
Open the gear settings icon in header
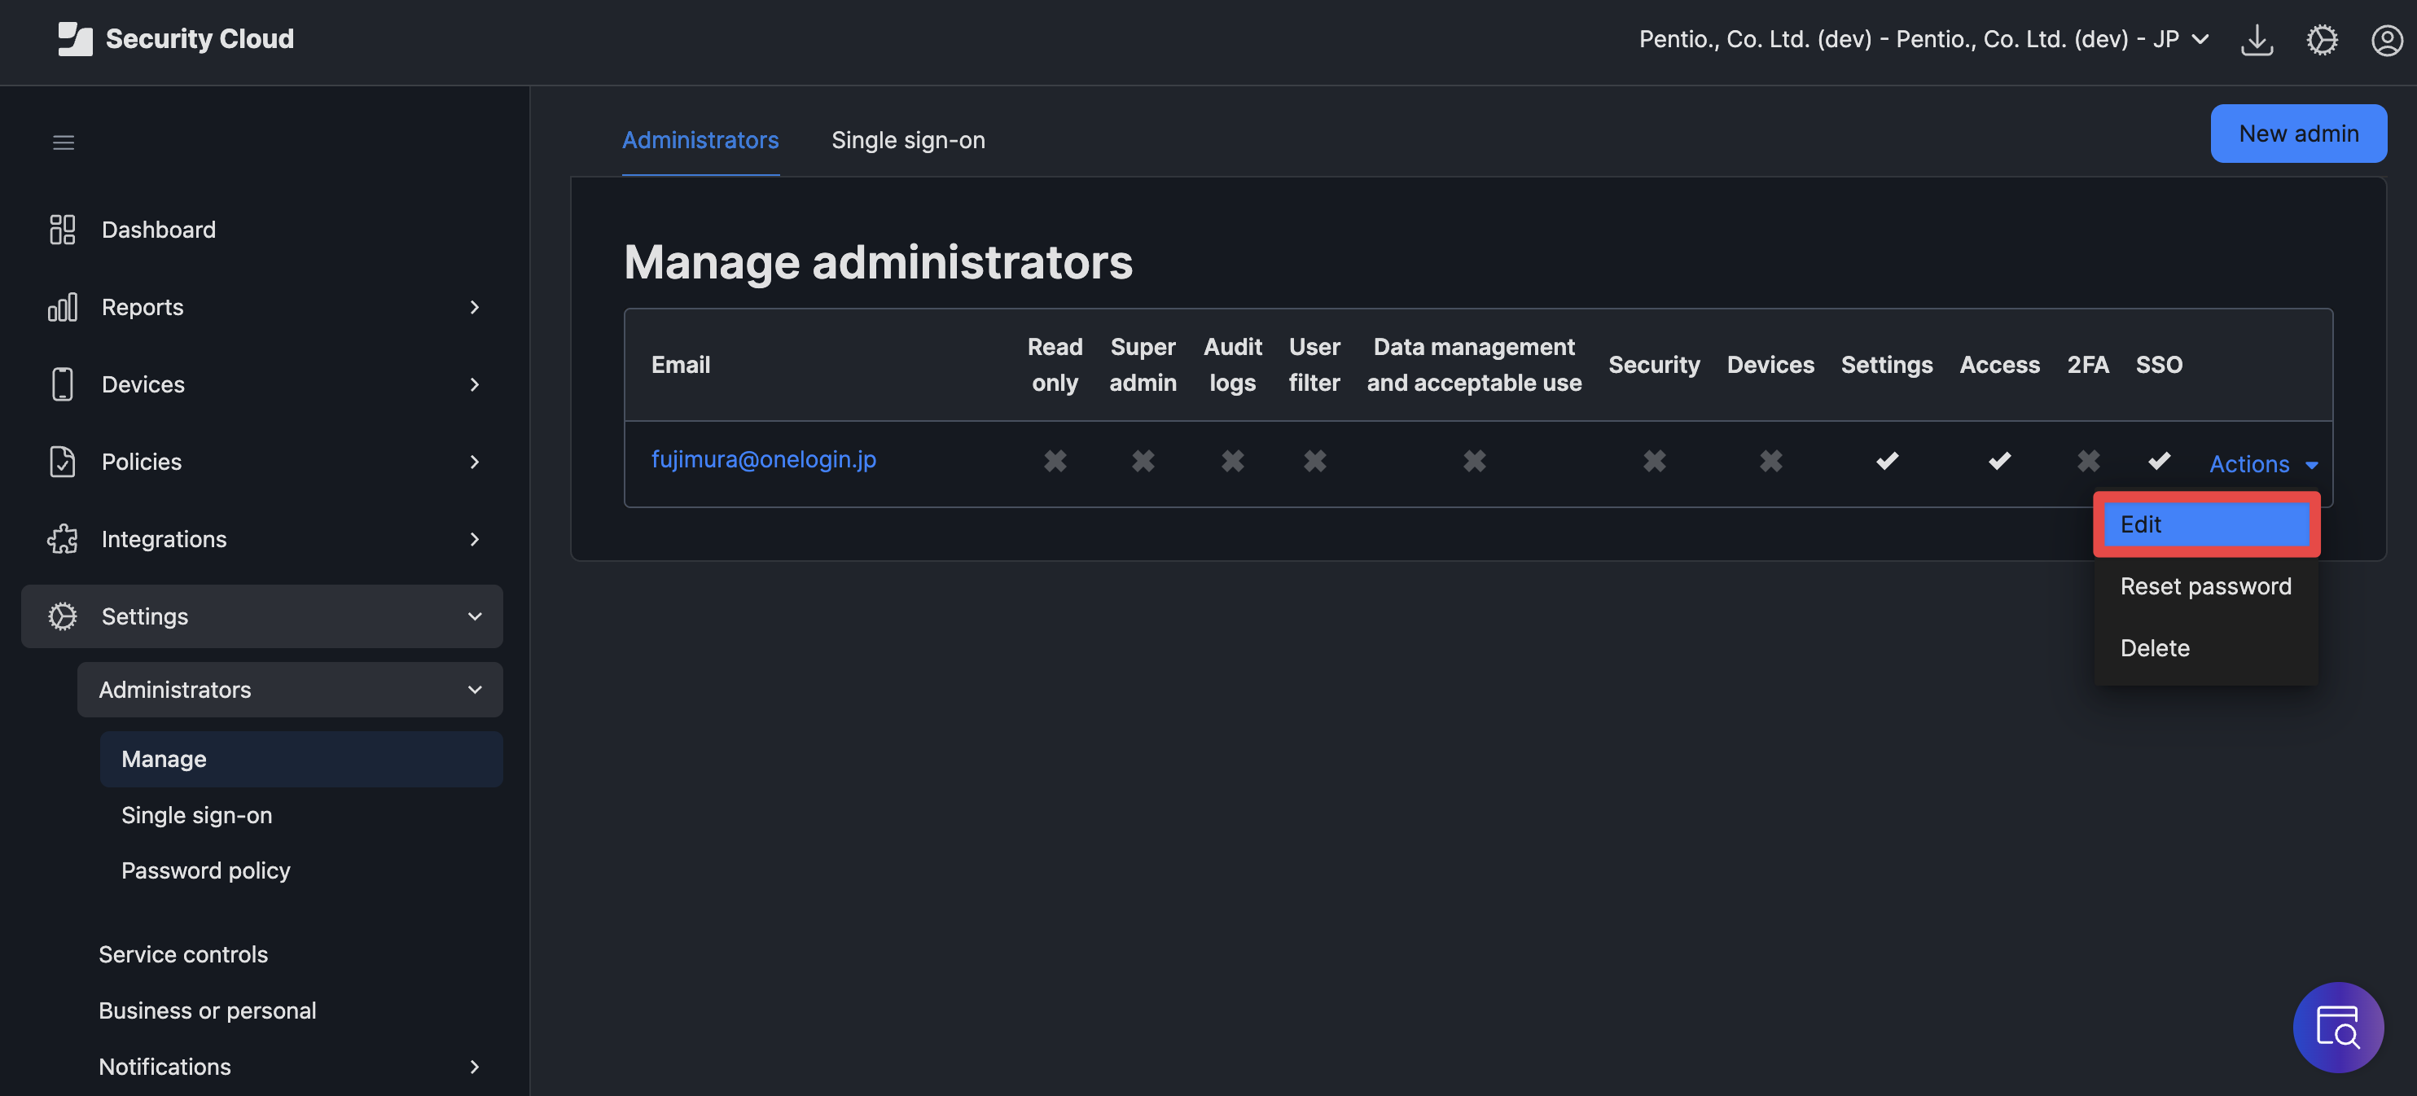pyautogui.click(x=2321, y=39)
